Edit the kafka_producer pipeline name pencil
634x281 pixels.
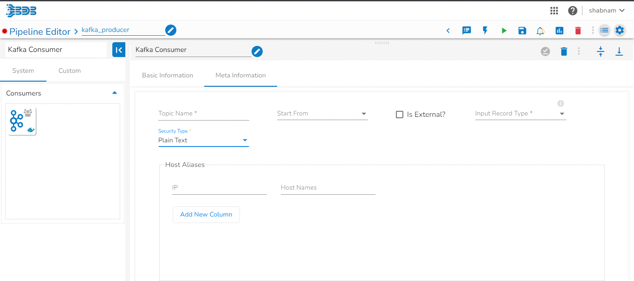(171, 30)
